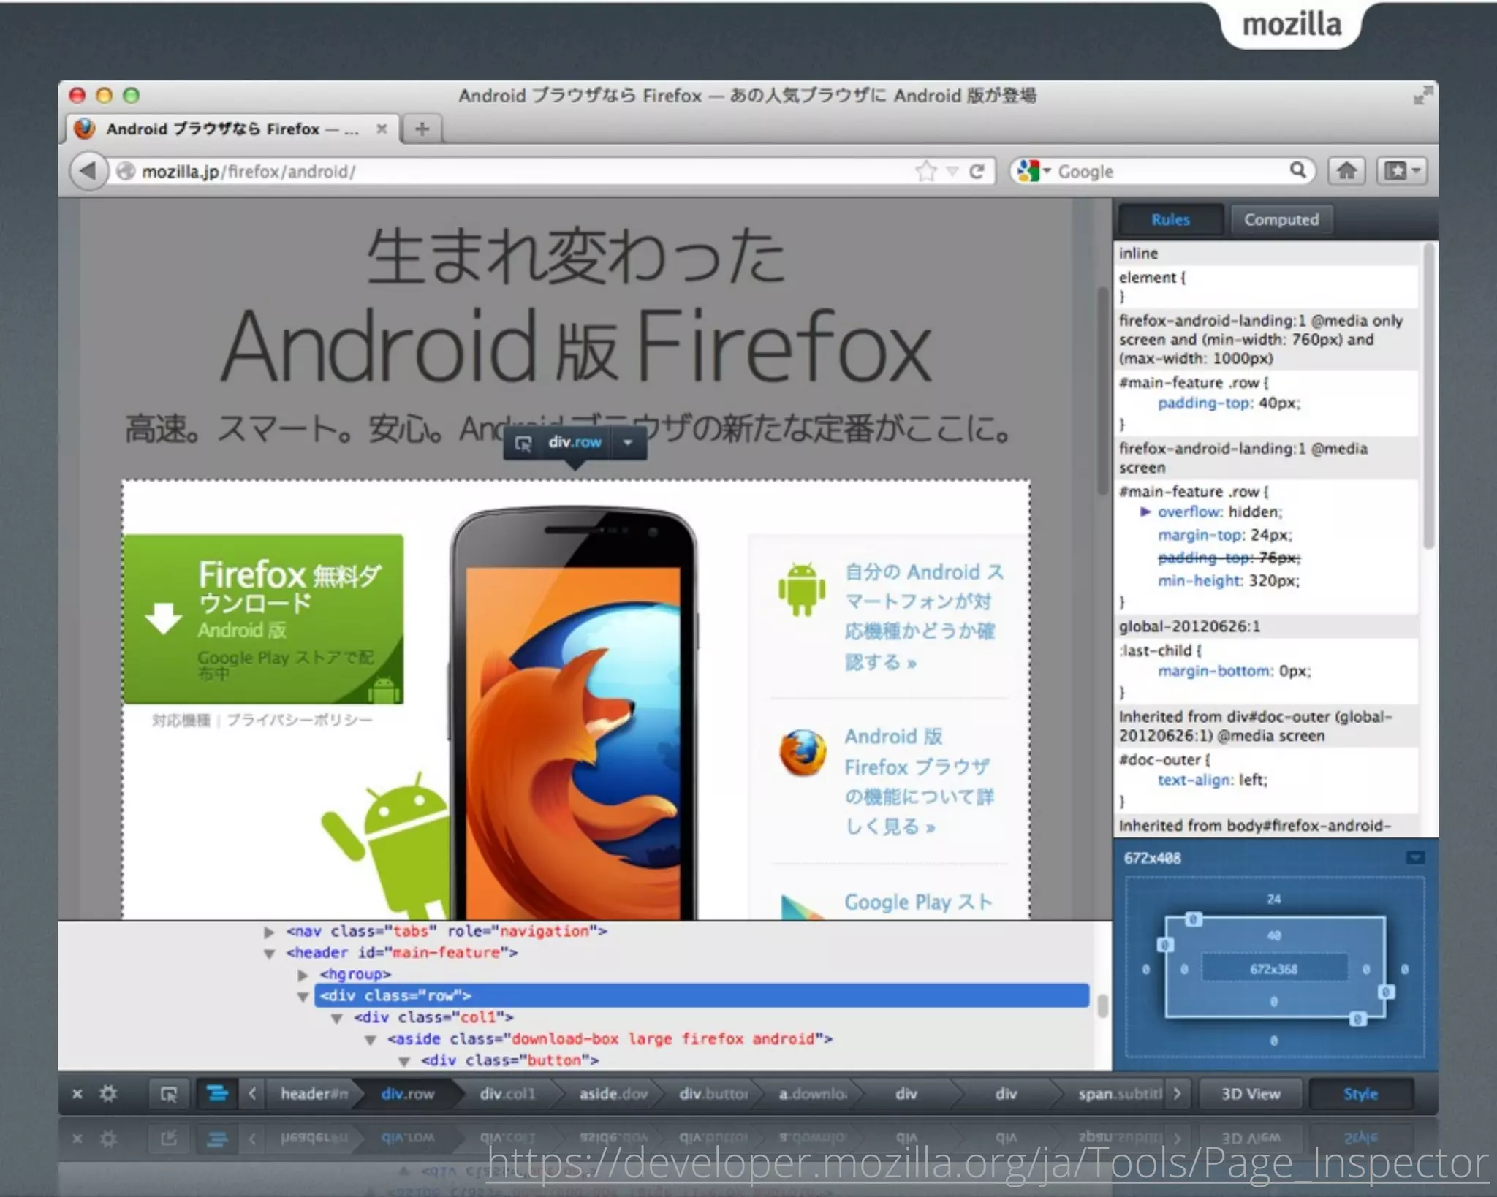The width and height of the screenshot is (1497, 1197).
Task: Select the span.subtitle breadcrumb
Action: pyautogui.click(x=1118, y=1094)
